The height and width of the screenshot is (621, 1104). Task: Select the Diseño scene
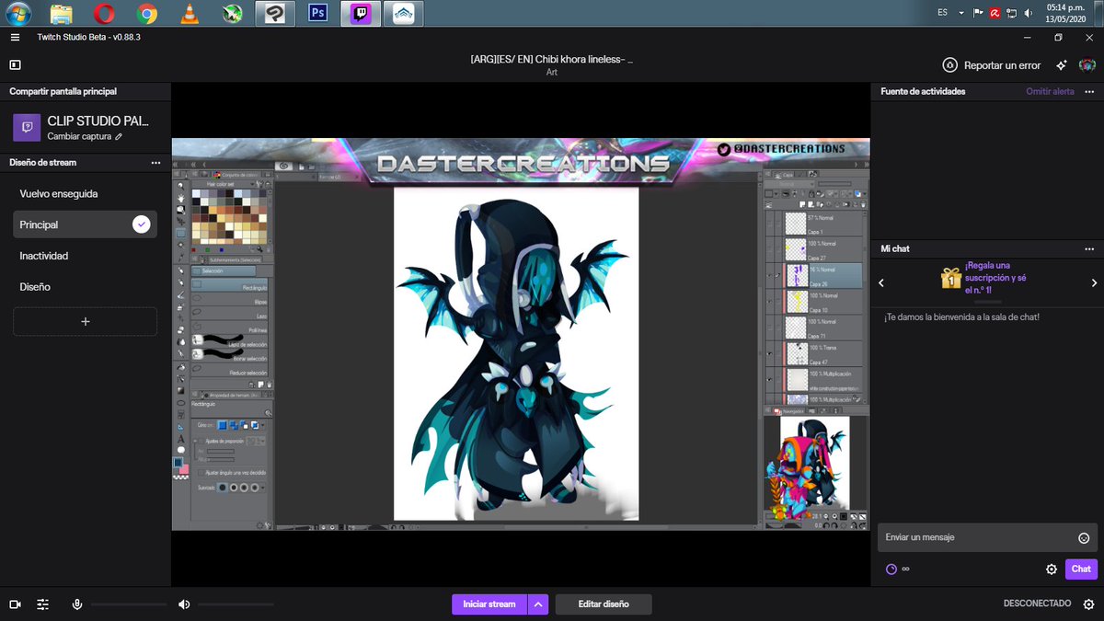(x=85, y=287)
